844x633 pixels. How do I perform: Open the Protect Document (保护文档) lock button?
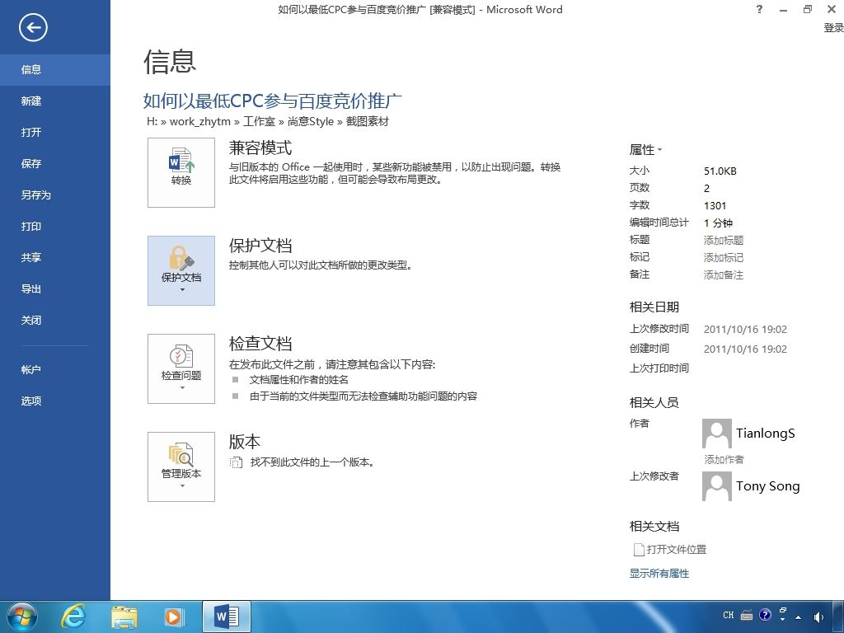coord(181,270)
